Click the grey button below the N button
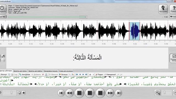 [3, 60]
